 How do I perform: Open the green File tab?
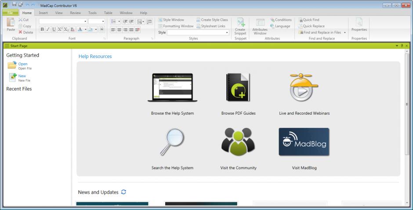(10, 13)
